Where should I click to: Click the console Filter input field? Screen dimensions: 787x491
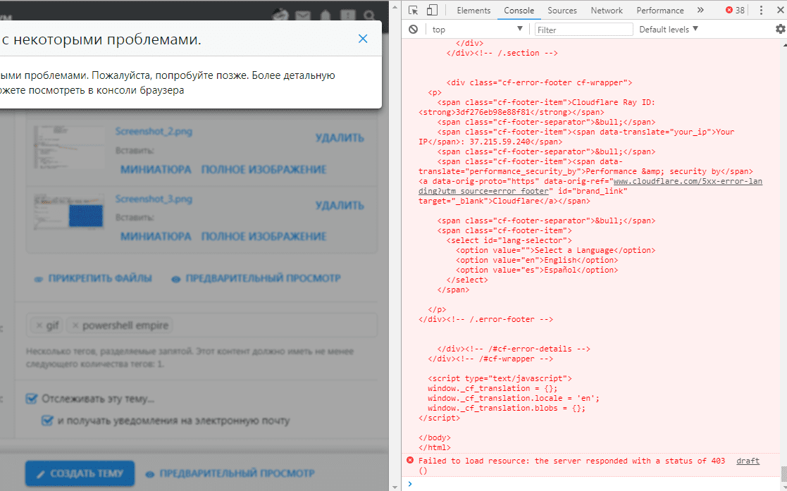584,29
